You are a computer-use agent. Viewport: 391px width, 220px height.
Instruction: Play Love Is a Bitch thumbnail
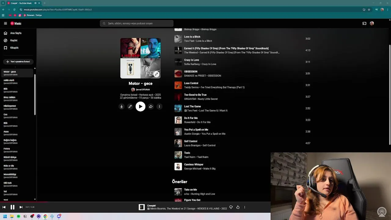click(x=178, y=38)
